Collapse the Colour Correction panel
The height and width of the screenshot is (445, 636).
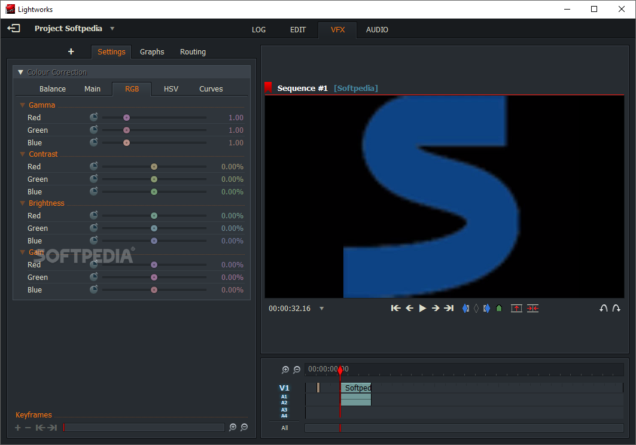click(x=20, y=72)
